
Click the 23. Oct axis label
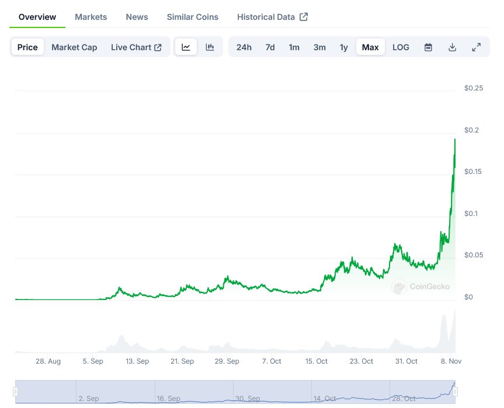[x=362, y=361]
